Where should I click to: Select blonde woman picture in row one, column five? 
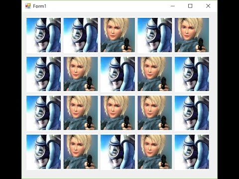pyautogui.click(x=192, y=35)
